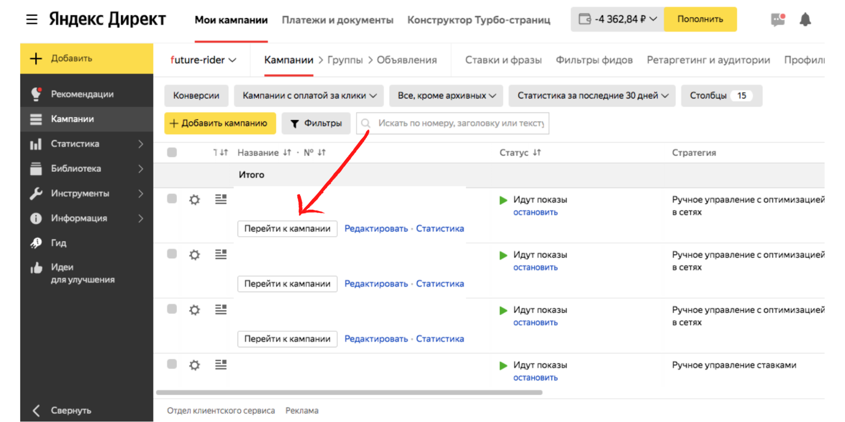Open Конструктор Турбо-страниц tab
845x422 pixels.
click(x=479, y=20)
